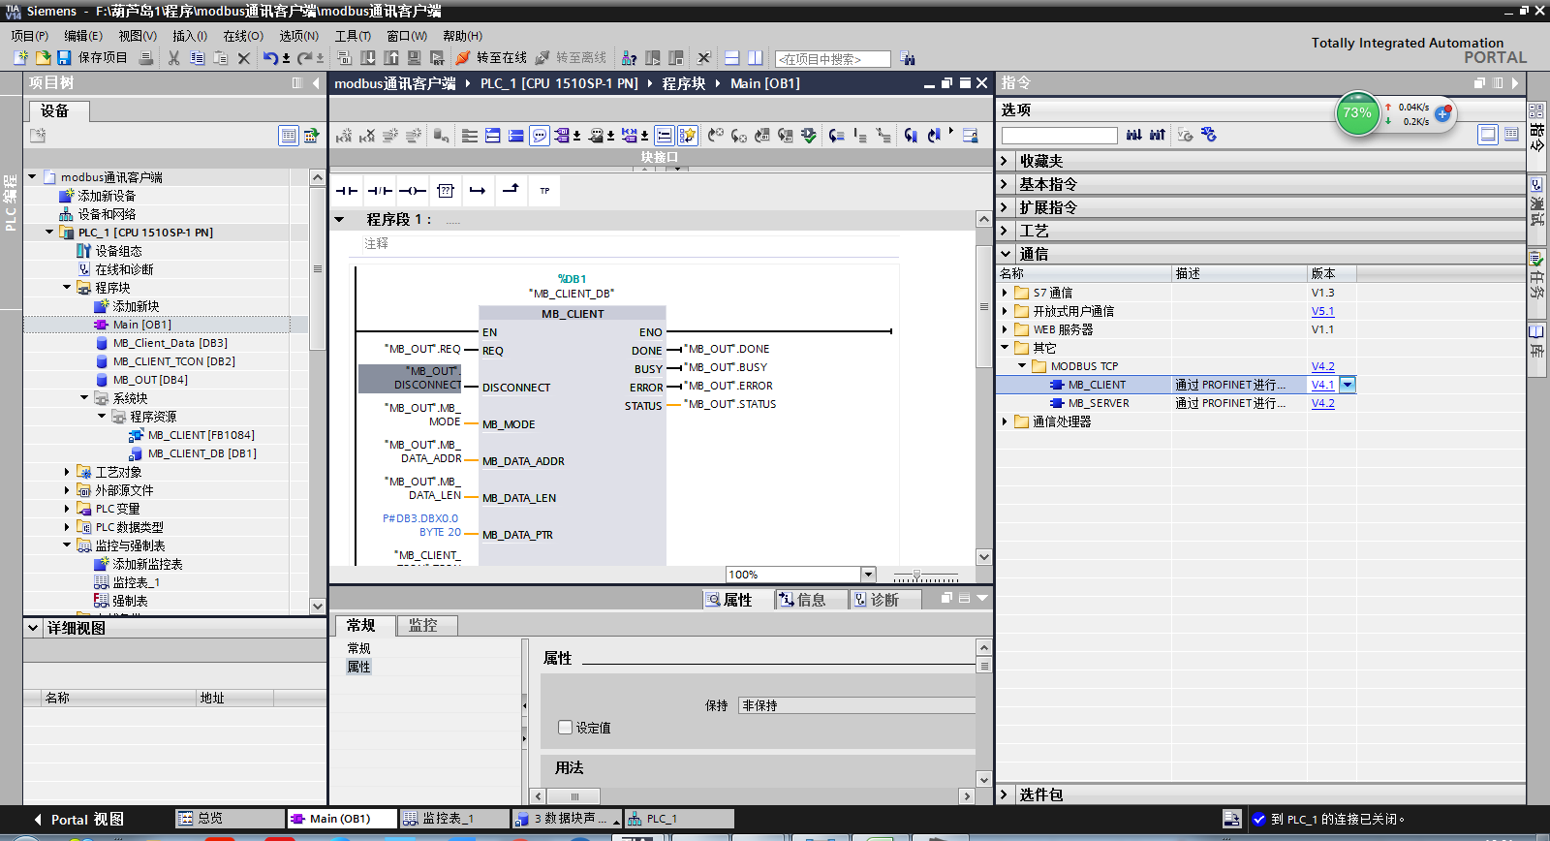Collapse 程序段 1 network triangle
The image size is (1550, 841).
click(x=340, y=219)
